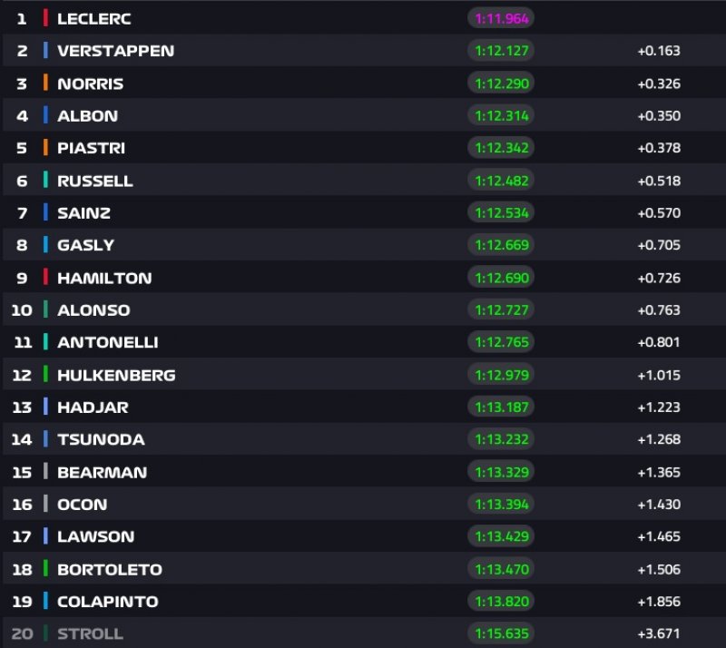Viewport: 726px width, 648px height.
Task: Select the RUSSELL driver name
Action: (x=94, y=181)
